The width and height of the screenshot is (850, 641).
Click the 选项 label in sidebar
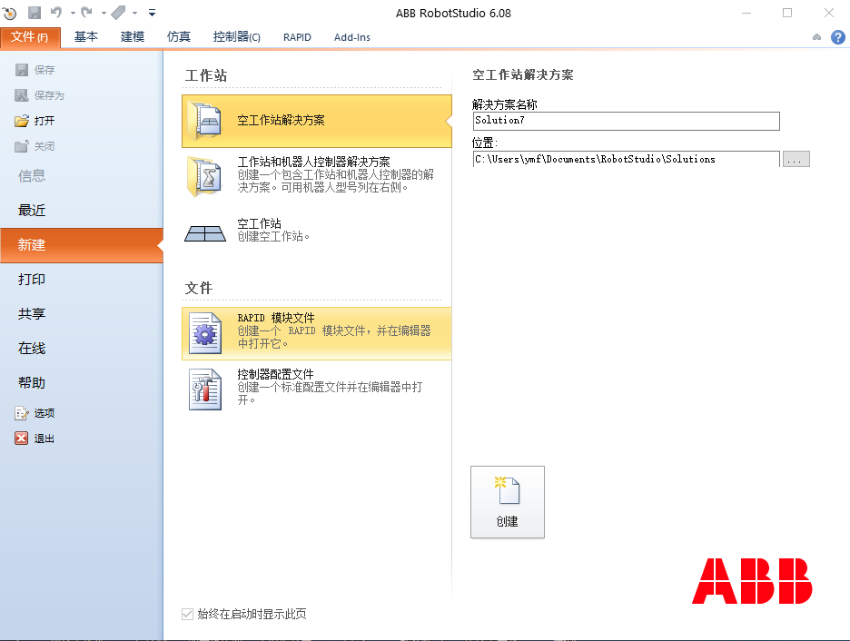(x=44, y=413)
